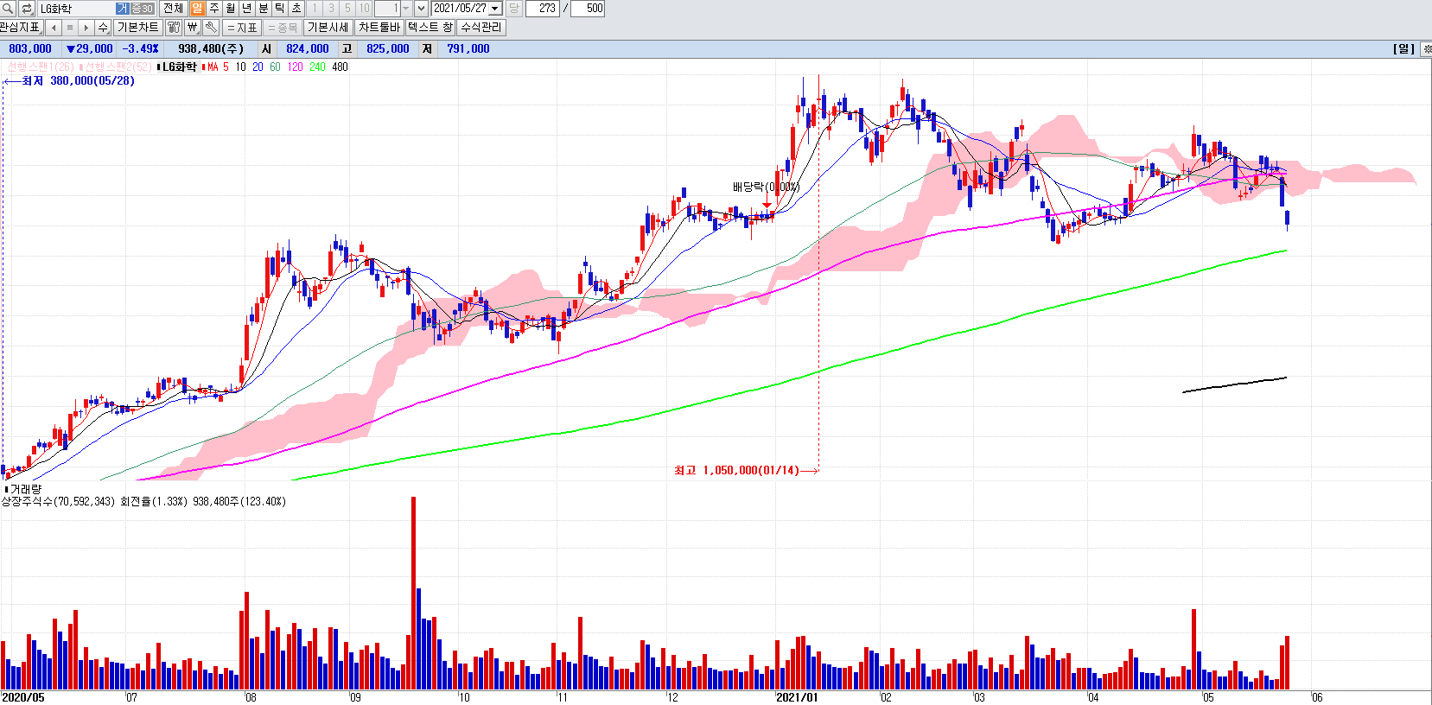Click the [일] period label at right
The width and height of the screenshot is (1432, 705).
(1404, 49)
